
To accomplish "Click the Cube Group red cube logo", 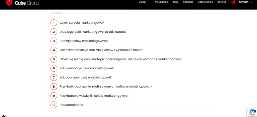I will [9, 3].
